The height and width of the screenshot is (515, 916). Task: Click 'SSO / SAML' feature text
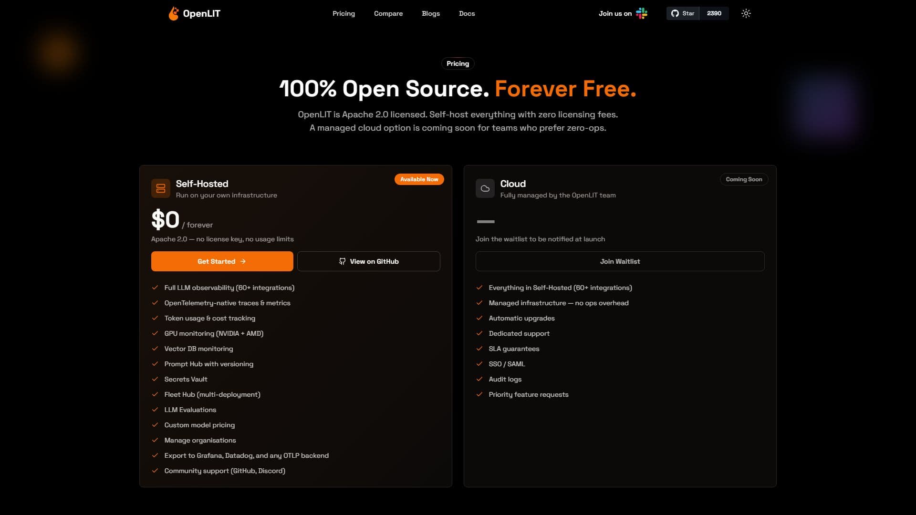click(507, 364)
